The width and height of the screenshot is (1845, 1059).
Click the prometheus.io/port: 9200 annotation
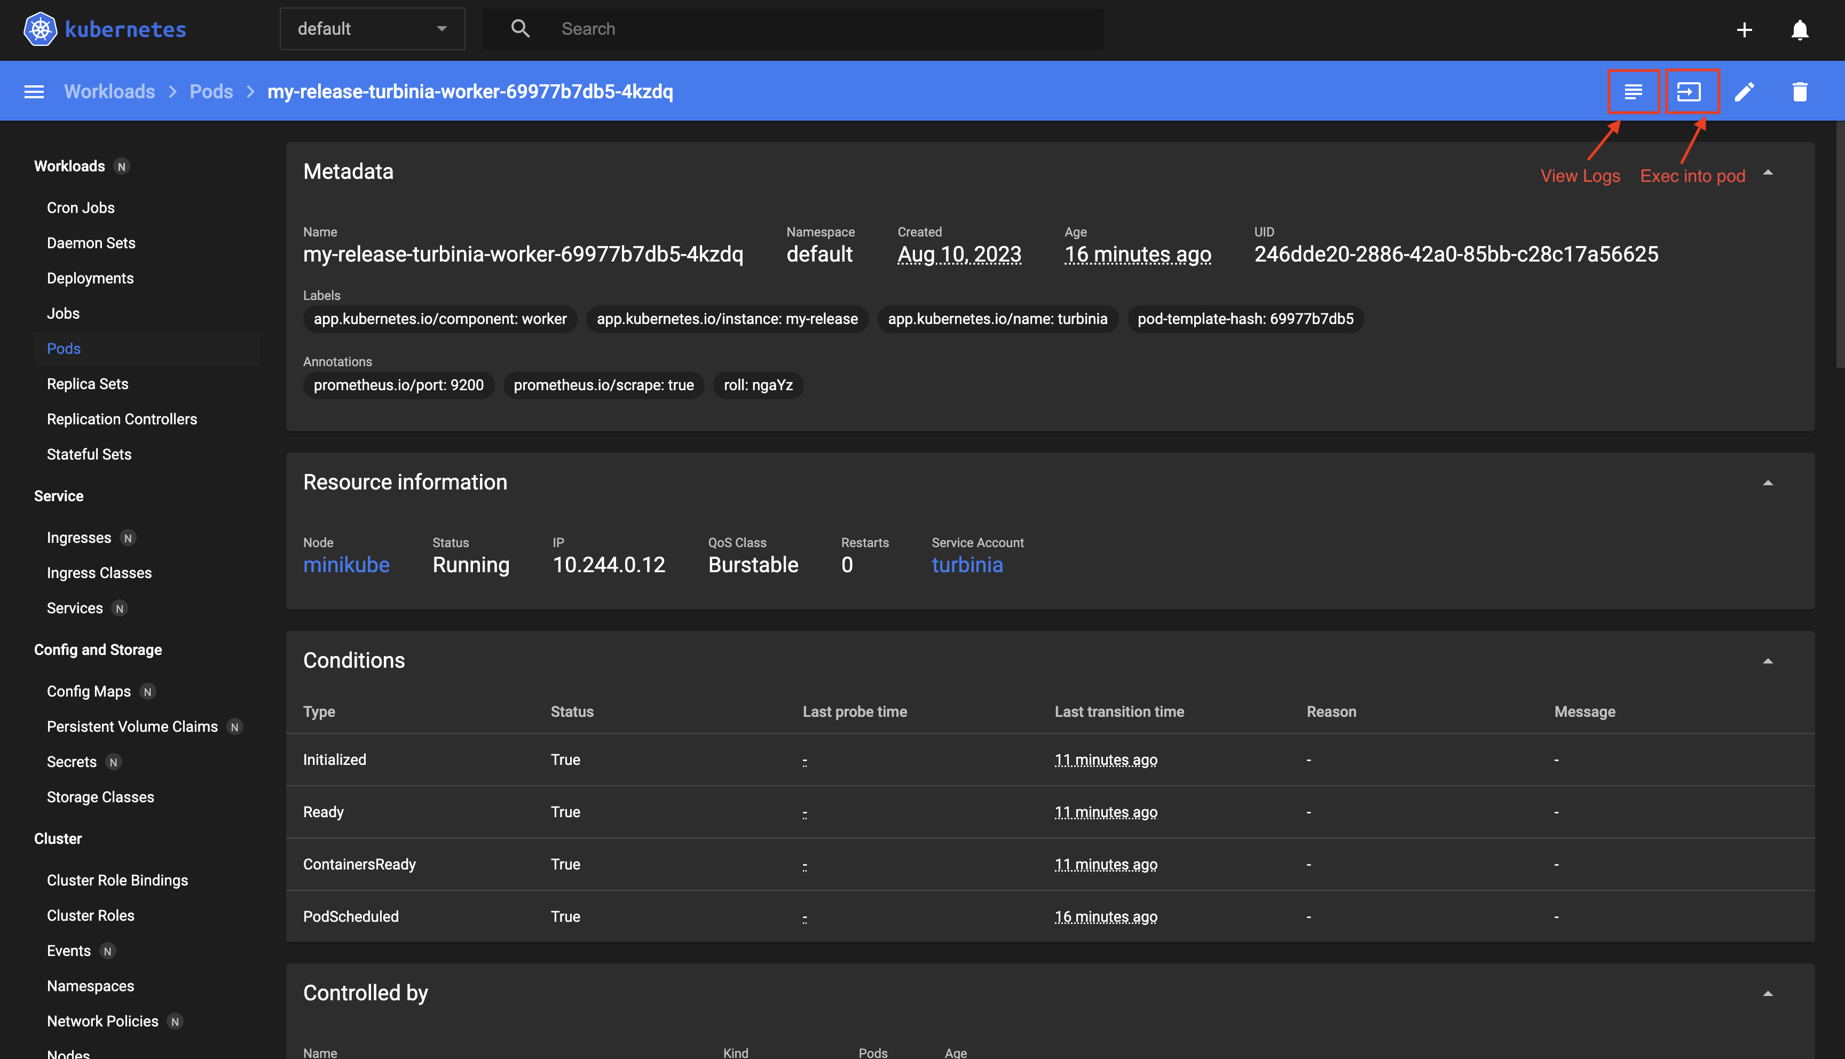399,385
